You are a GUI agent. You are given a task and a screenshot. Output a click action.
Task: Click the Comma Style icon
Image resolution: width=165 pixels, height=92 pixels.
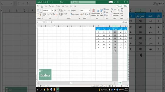click(85, 14)
